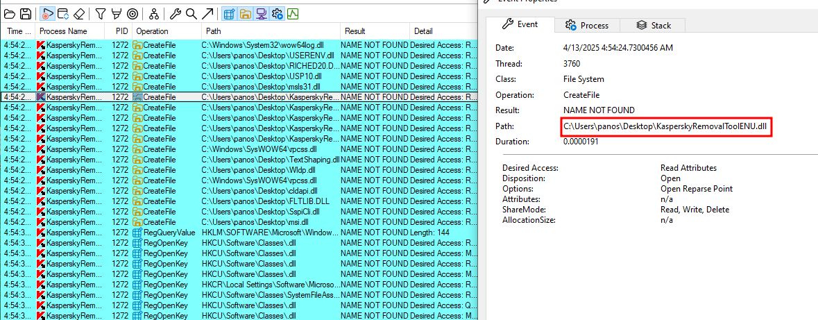This screenshot has width=818, height=320.
Task: Toggle the Autoscroll toolbar button
Action: (x=63, y=14)
